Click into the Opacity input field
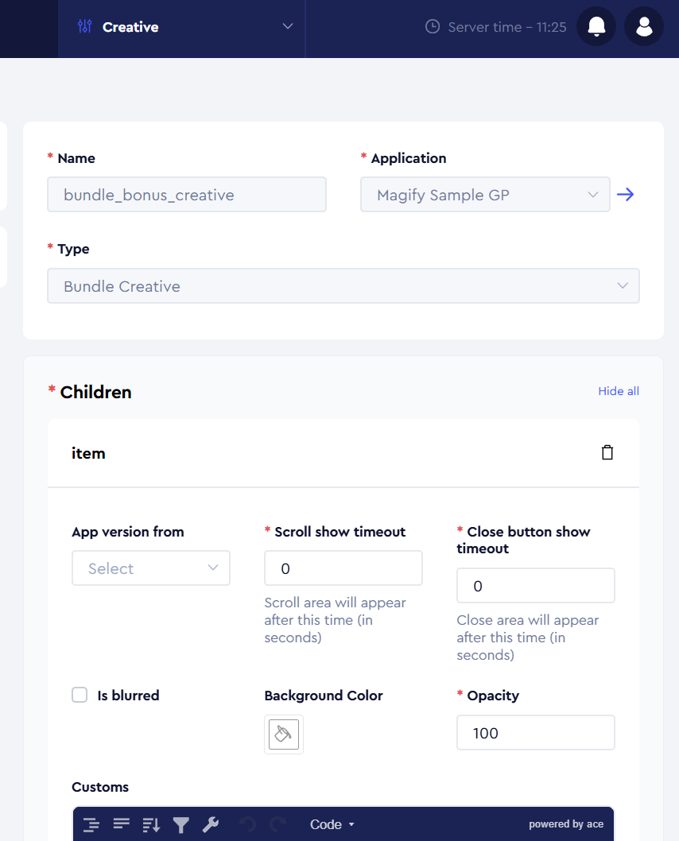The image size is (679, 841). (535, 733)
